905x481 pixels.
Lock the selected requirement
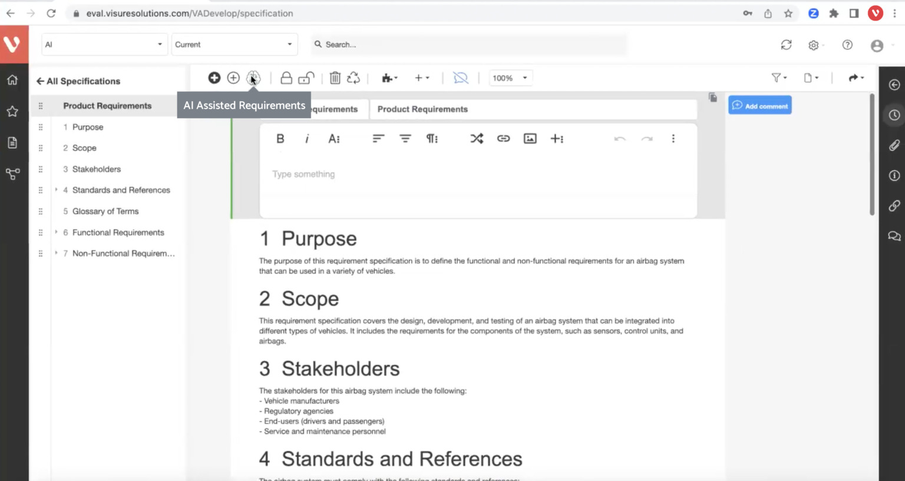click(x=287, y=77)
